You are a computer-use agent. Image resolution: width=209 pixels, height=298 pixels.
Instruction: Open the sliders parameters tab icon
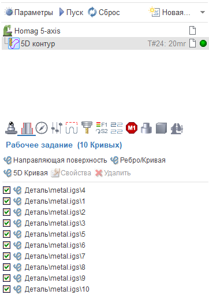point(57,128)
